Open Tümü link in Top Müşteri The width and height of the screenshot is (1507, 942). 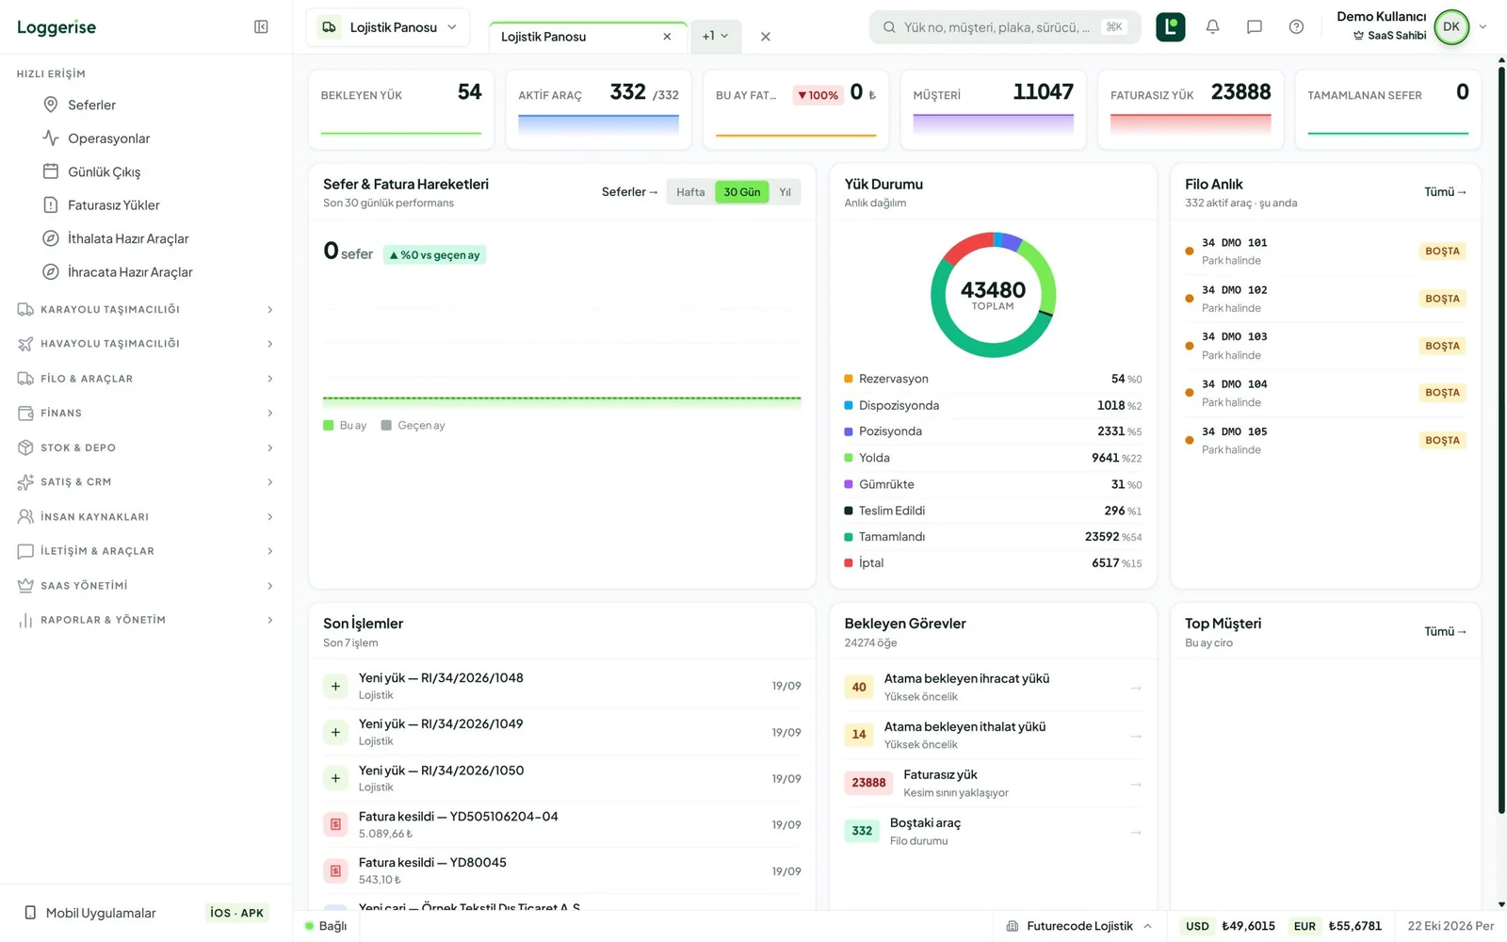tap(1445, 631)
